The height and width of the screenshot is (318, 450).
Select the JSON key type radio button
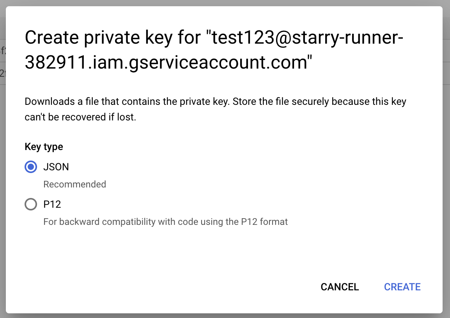click(31, 167)
